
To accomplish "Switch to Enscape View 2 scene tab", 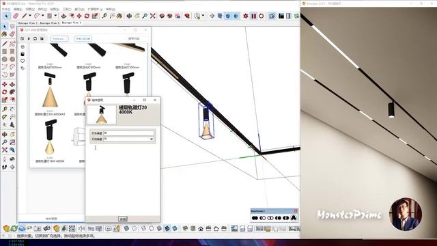I will (x=50, y=23).
